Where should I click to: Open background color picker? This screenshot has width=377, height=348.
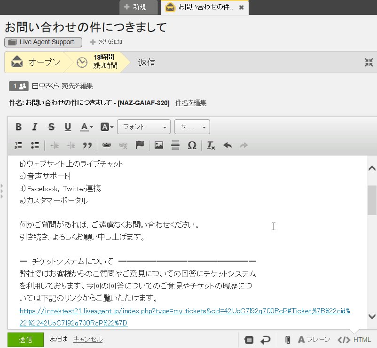tap(107, 127)
